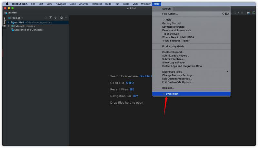Select the Help item with question mark

point(191,20)
